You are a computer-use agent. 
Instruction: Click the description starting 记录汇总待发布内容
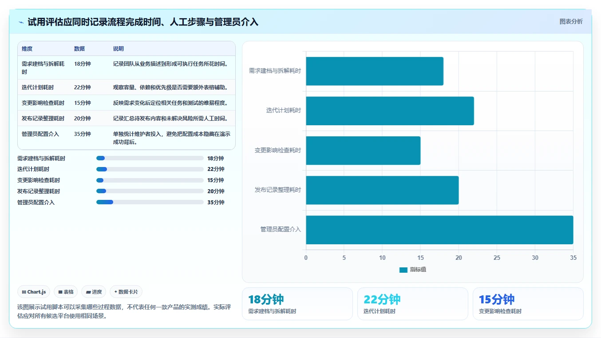tap(171, 119)
